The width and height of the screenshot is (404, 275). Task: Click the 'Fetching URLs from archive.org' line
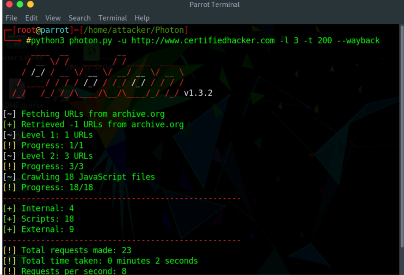click(x=93, y=114)
